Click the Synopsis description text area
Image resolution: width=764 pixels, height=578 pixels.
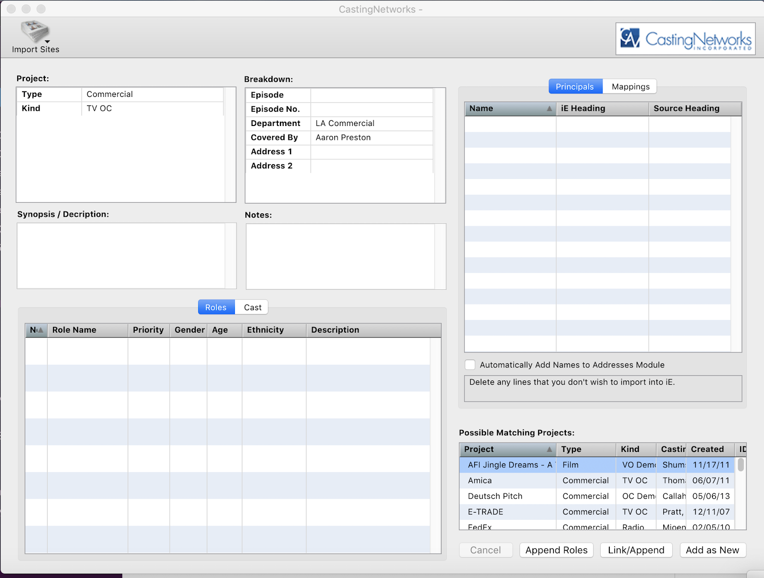(x=121, y=255)
